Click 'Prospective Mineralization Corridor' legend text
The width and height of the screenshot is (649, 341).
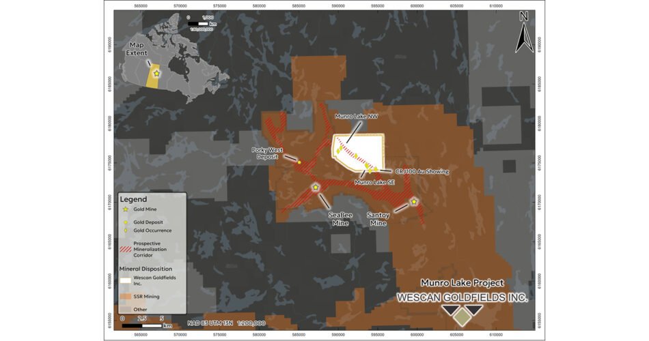(x=150, y=249)
